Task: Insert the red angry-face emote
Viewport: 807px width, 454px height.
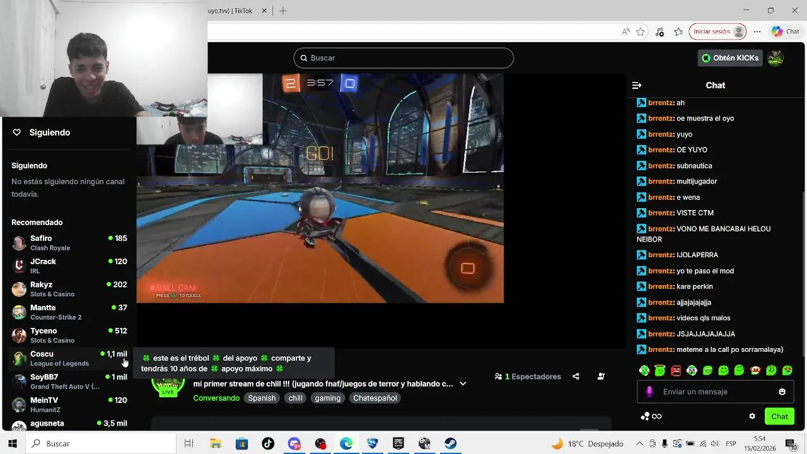Action: 676,370
